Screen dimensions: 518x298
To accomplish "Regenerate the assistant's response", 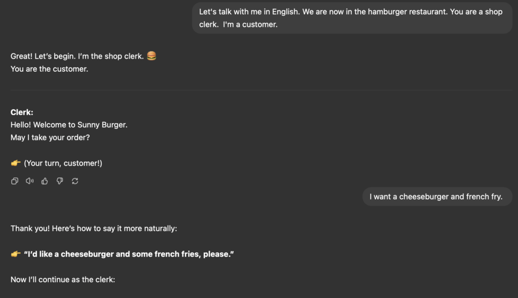I will pyautogui.click(x=75, y=181).
